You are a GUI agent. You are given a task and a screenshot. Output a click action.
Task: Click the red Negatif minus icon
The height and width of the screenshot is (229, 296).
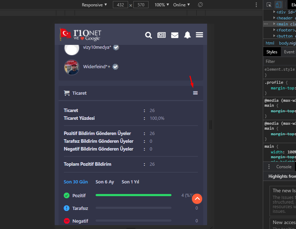(x=67, y=221)
